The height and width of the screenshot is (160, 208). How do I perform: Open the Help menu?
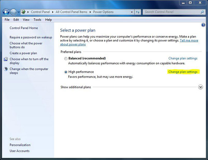pos(48,20)
